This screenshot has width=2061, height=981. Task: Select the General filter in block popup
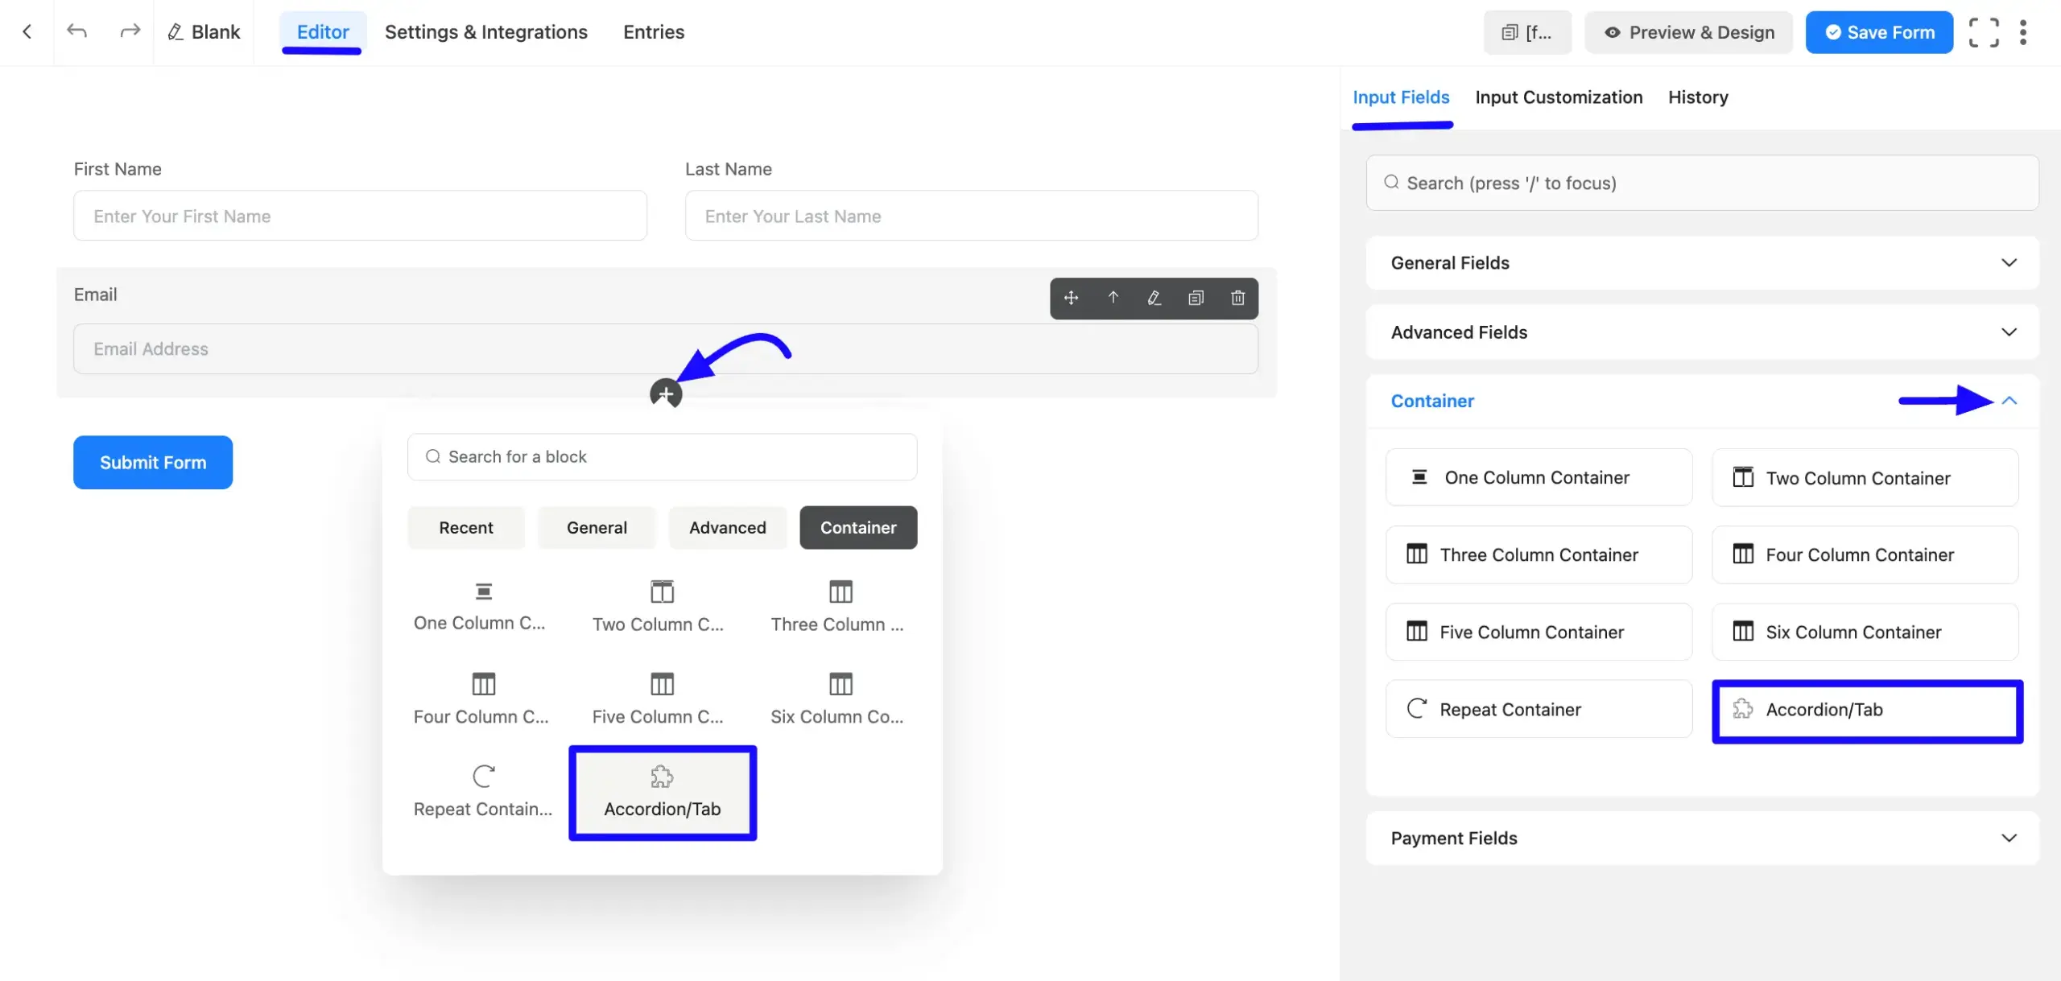click(596, 528)
